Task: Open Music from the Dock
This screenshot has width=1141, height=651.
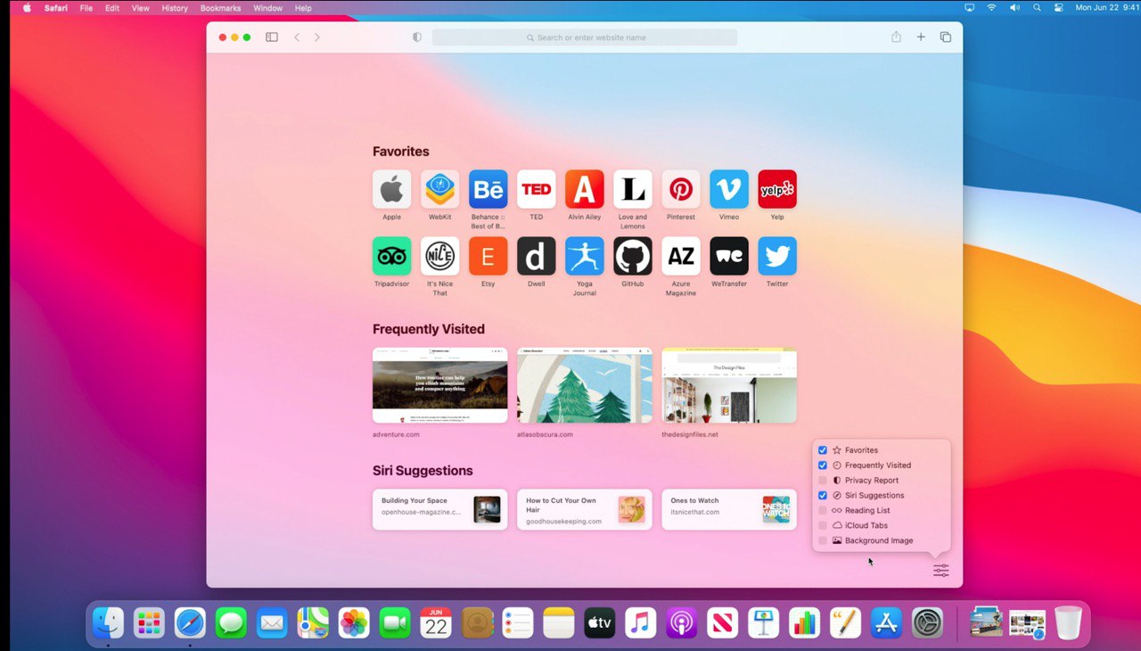Action: [x=641, y=622]
